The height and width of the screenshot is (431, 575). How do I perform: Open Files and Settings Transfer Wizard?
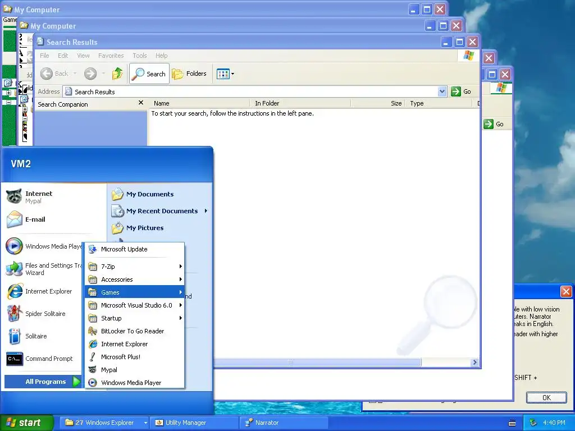click(x=43, y=269)
